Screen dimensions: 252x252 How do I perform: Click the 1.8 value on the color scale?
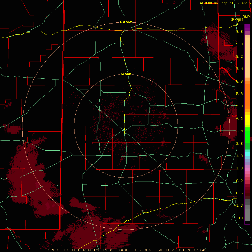click(x=239, y=156)
